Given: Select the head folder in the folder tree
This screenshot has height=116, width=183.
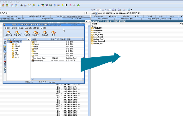Looking at the screenshot, I should 15,51.
